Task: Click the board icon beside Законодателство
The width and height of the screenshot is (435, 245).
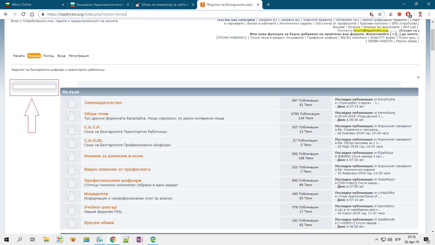Action: [71, 103]
